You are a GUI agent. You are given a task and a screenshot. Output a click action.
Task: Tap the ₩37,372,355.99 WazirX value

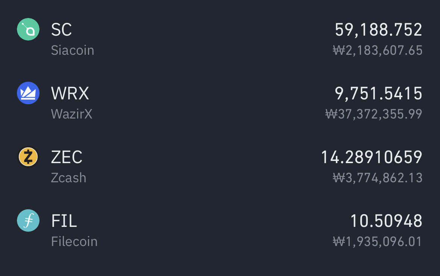coord(374,114)
